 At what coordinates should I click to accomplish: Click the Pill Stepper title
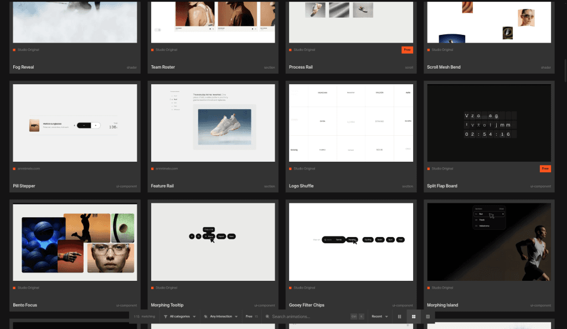pos(24,186)
